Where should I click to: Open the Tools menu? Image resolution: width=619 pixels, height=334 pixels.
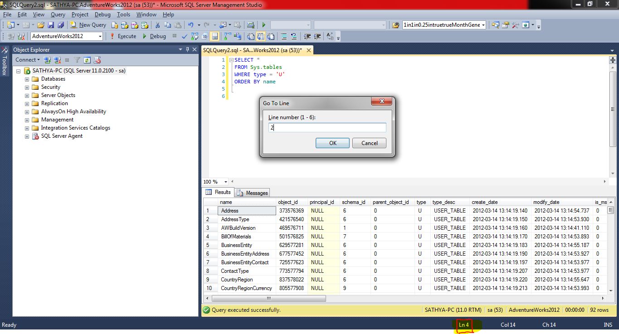click(123, 15)
